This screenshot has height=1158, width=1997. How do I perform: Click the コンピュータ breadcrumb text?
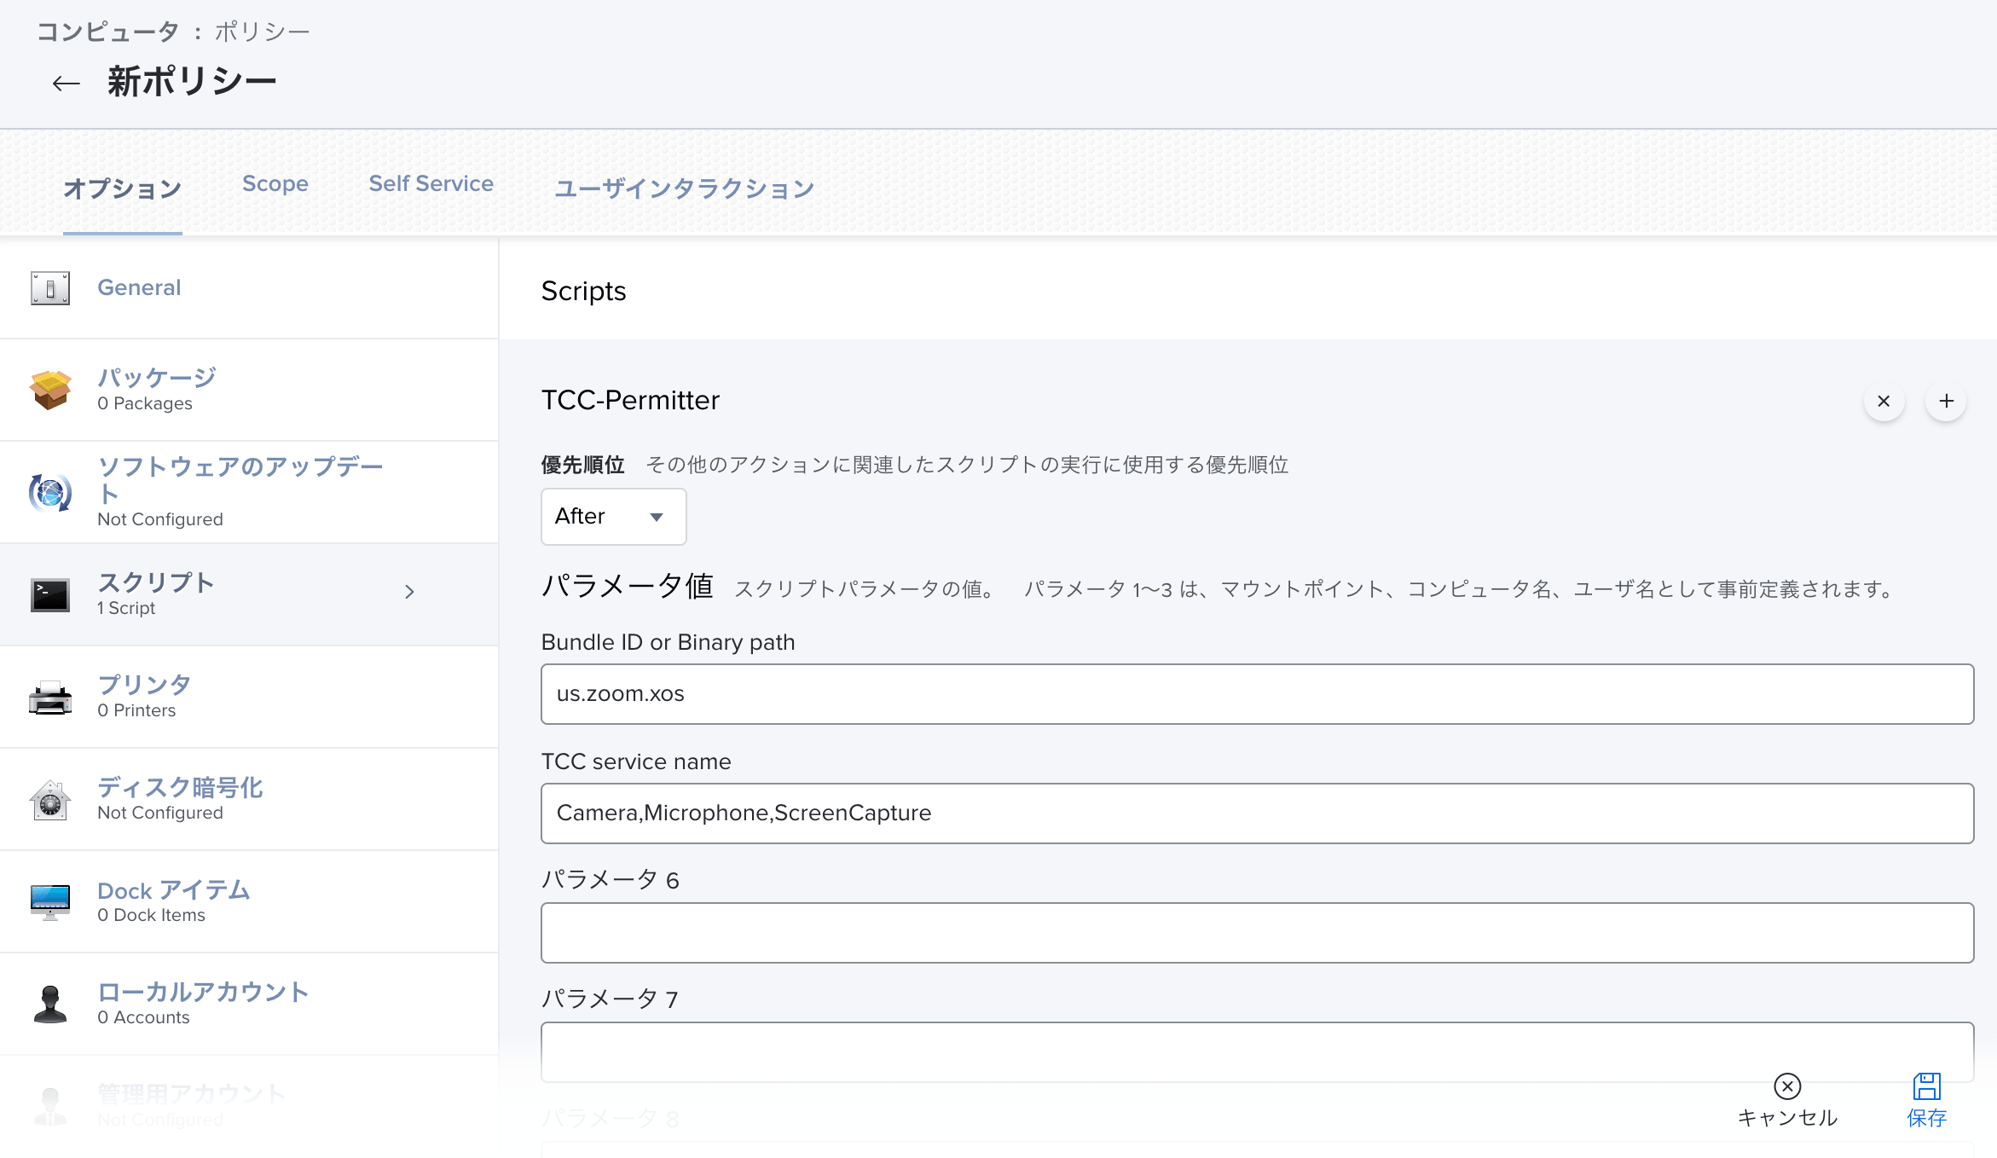(107, 32)
